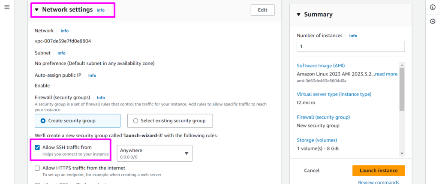Enable Allow HTTPS traffic from the internet

click(37, 168)
